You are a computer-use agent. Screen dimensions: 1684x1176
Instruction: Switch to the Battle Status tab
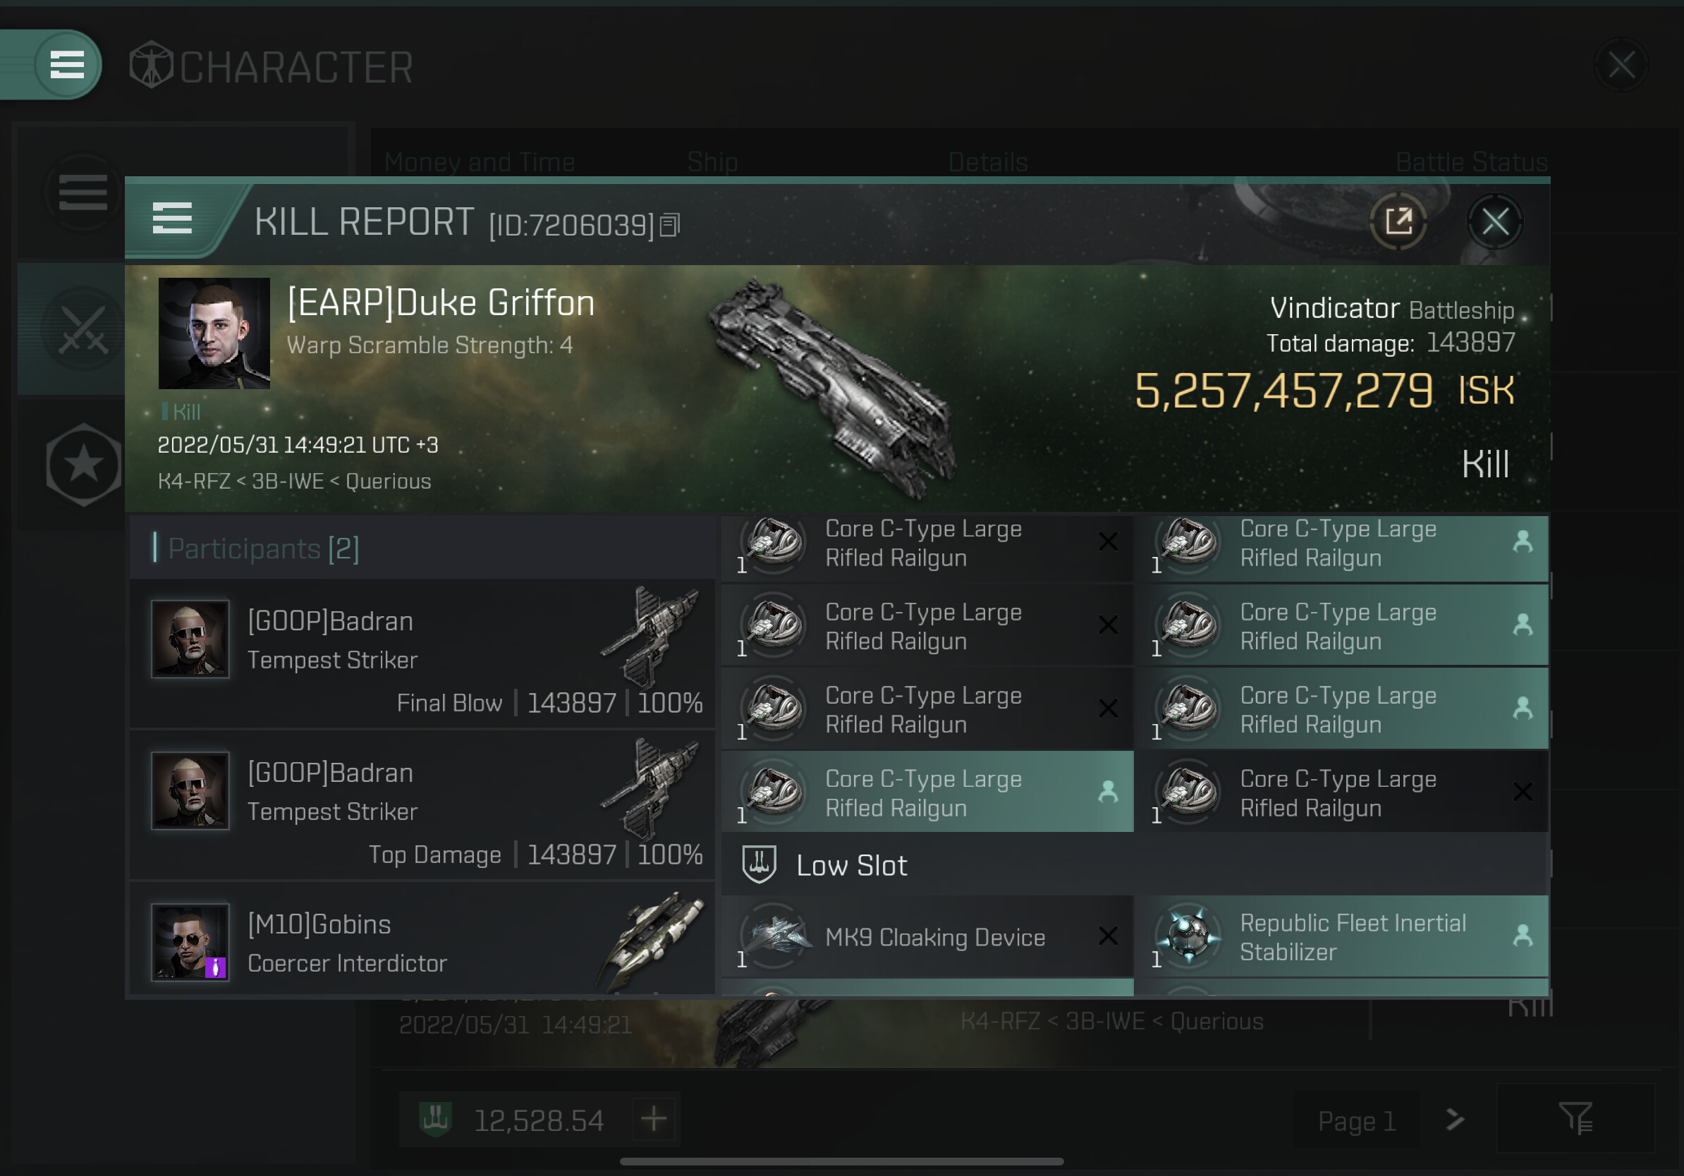[1470, 162]
